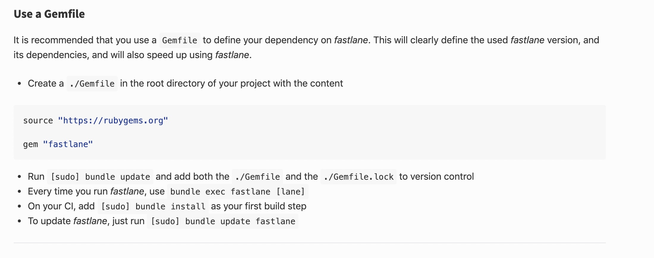The height and width of the screenshot is (258, 654).
Task: Click the 'Use a Gemfile' heading
Action: 49,14
